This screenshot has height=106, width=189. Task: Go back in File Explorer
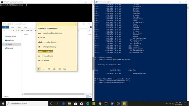4,31
